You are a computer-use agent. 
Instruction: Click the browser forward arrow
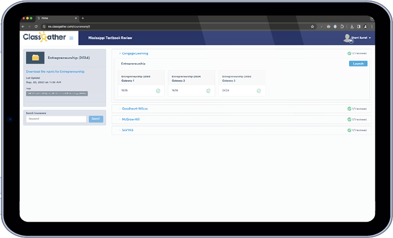tap(29, 26)
